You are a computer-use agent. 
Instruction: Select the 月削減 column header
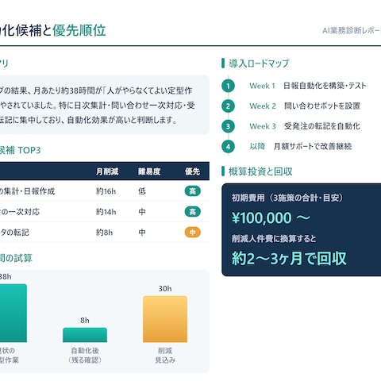click(x=107, y=171)
